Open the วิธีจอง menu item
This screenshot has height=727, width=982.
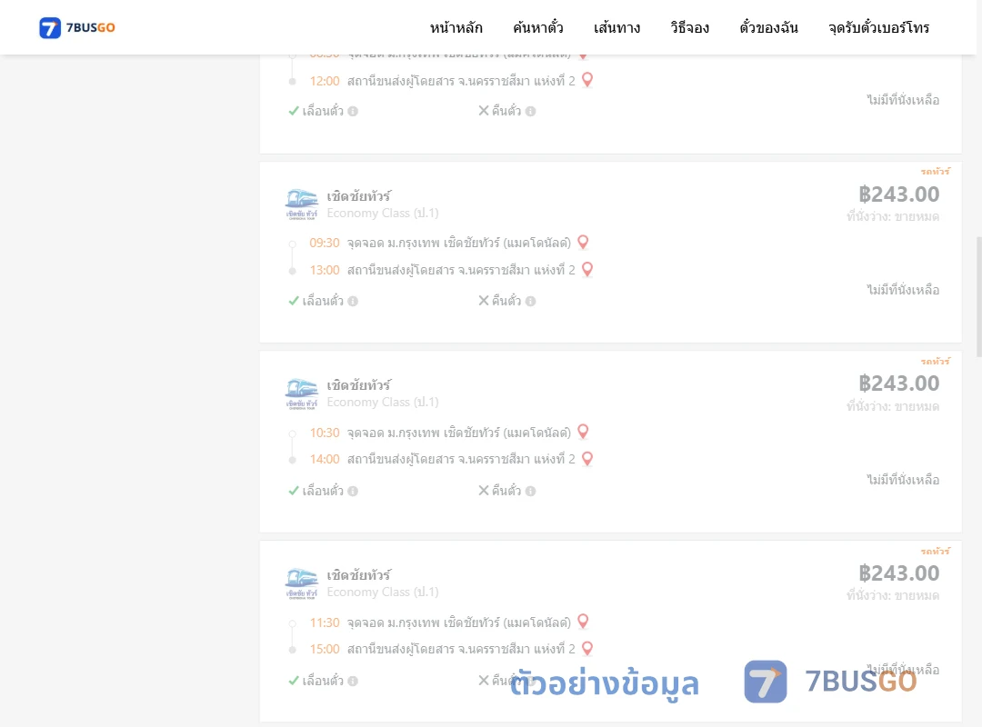[689, 27]
